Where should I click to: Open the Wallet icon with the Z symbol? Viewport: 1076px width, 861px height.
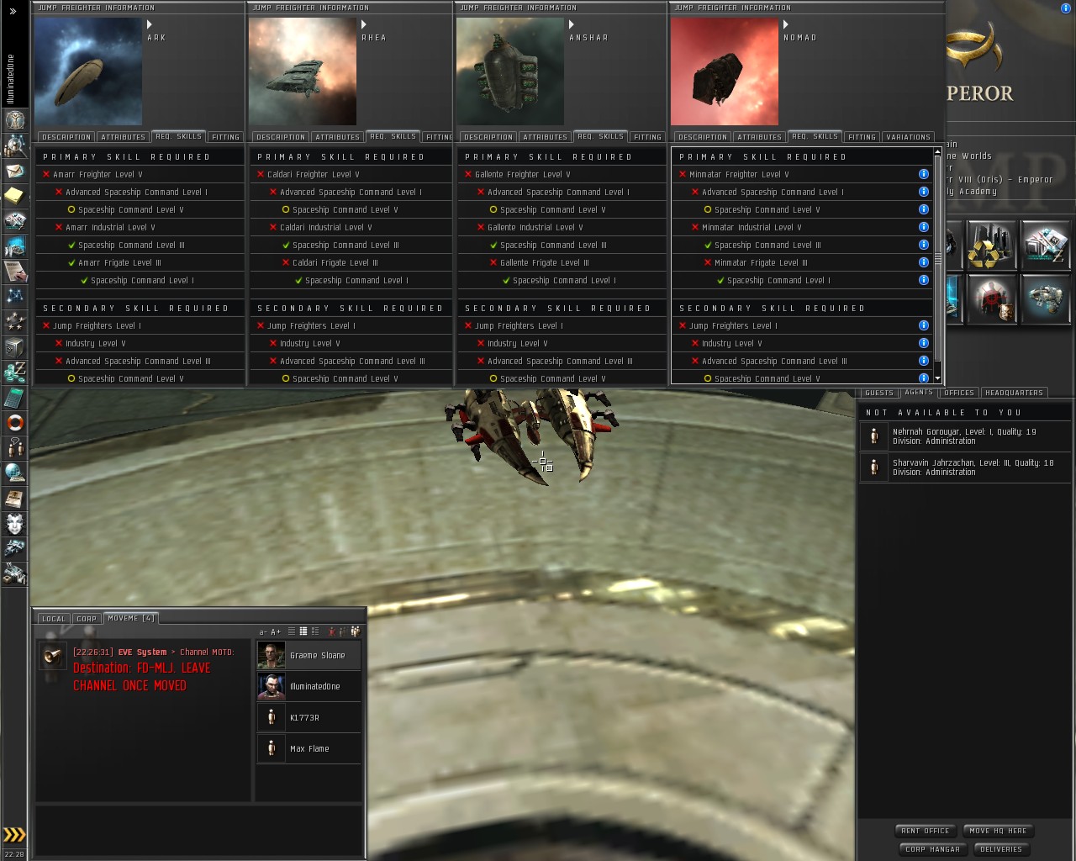(14, 371)
